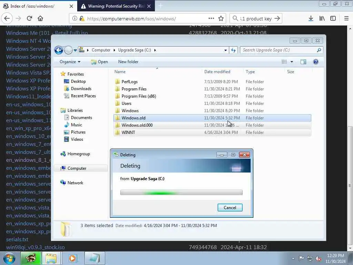This screenshot has width=353, height=265.
Task: Open the Windows Start menu
Action: pyautogui.click(x=9, y=258)
